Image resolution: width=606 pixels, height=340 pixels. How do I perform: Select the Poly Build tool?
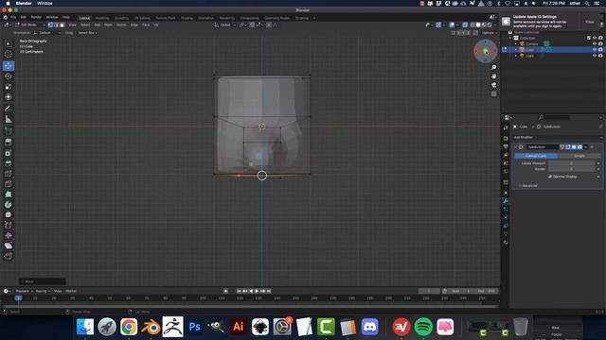9,195
